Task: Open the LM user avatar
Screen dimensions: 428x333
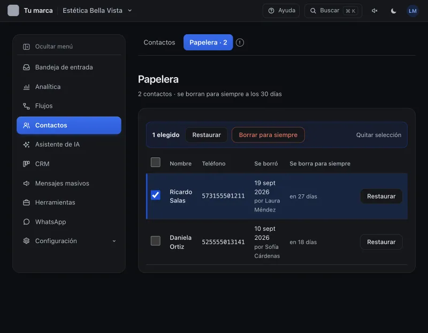Action: [412, 11]
